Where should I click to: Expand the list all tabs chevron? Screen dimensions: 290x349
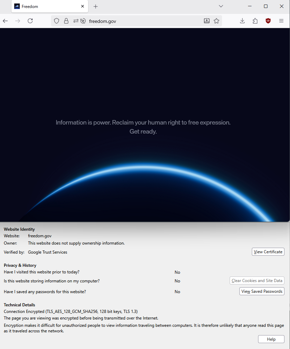[221, 6]
